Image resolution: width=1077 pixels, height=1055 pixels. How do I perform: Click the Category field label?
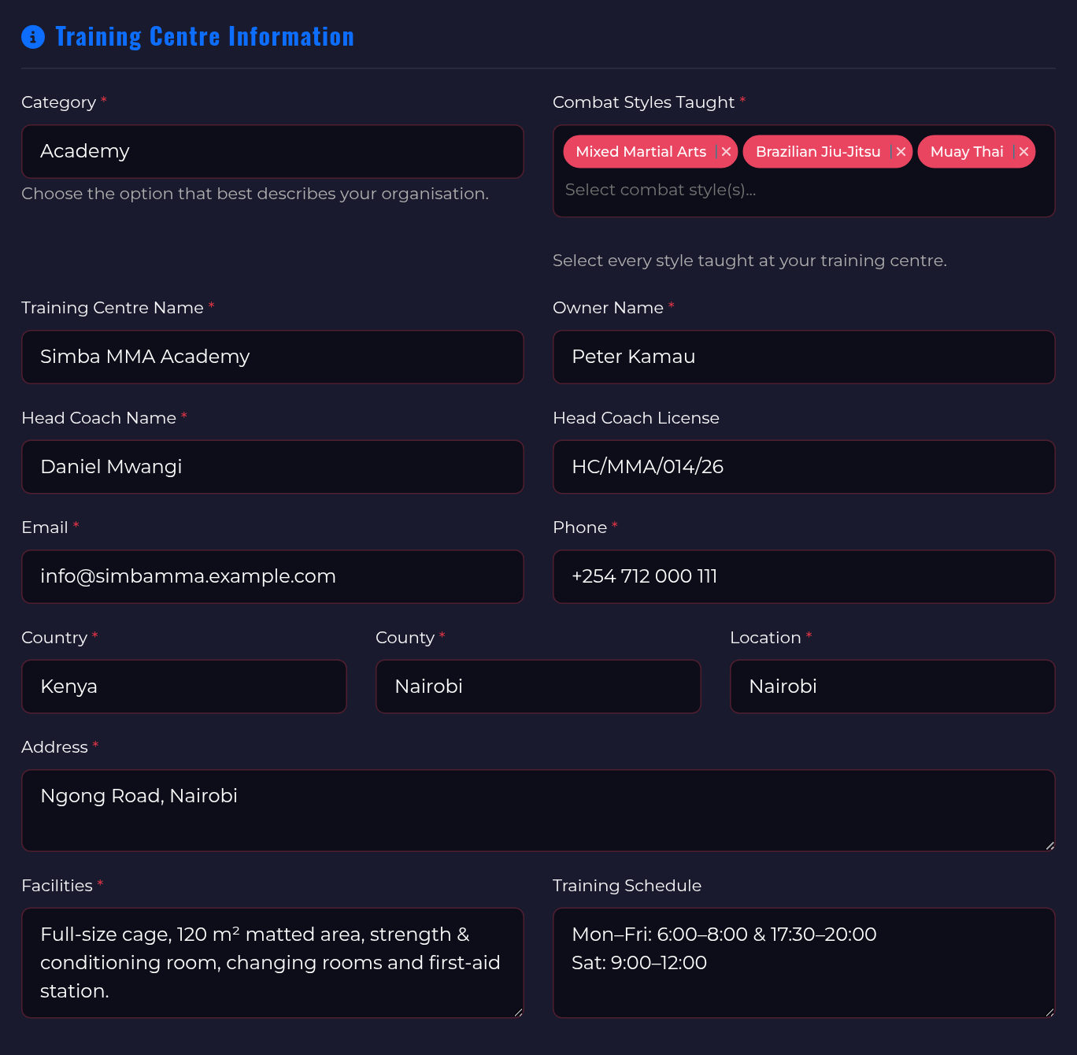pos(59,102)
